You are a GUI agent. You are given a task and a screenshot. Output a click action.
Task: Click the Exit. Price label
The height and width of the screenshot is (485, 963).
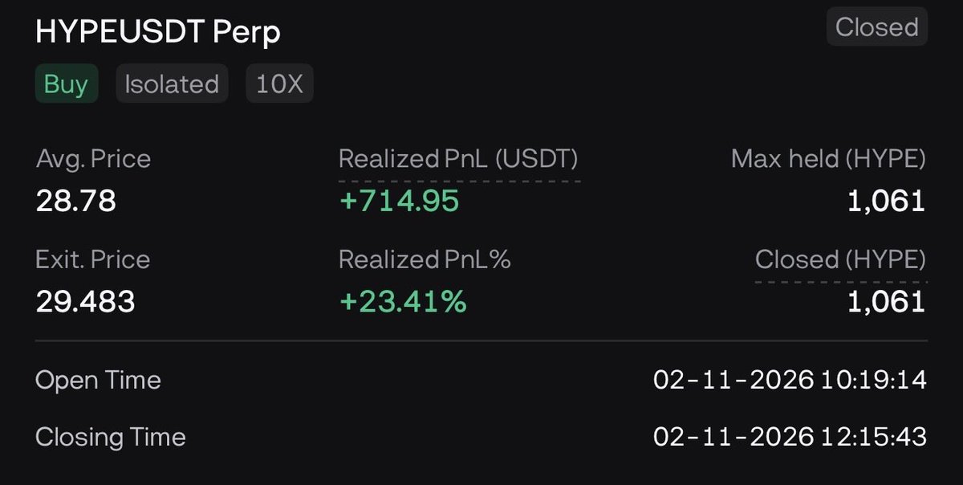tap(93, 259)
